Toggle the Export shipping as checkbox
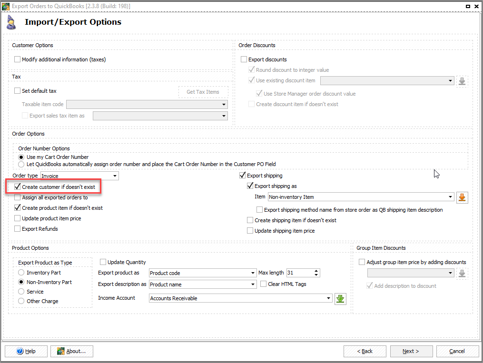The image size is (483, 363). click(x=250, y=186)
